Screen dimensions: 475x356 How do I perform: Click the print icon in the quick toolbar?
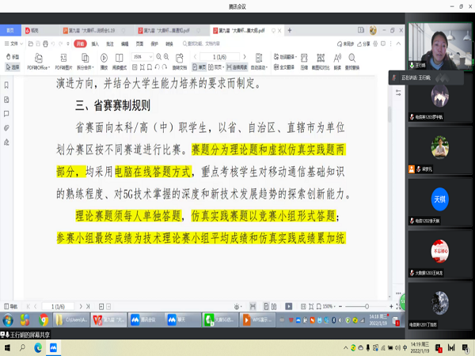(45, 44)
